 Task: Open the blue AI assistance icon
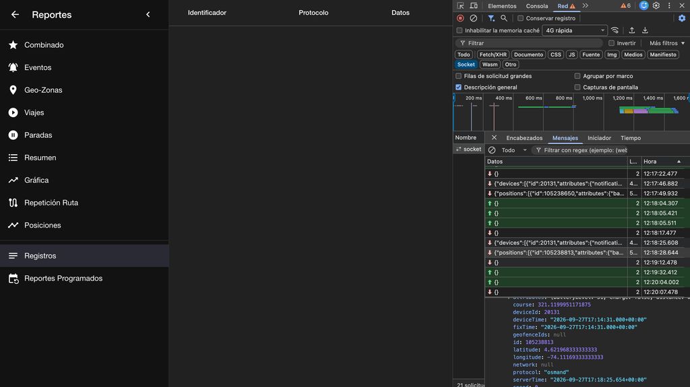tap(644, 5)
